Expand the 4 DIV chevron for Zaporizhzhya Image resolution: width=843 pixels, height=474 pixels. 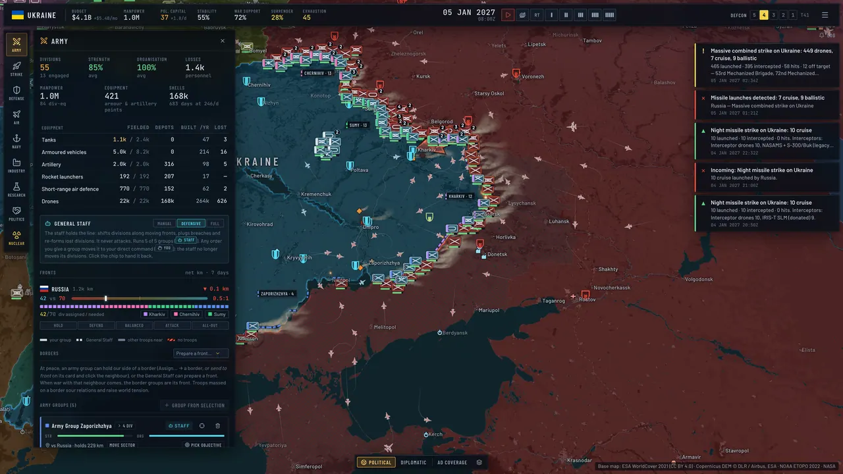coord(126,426)
